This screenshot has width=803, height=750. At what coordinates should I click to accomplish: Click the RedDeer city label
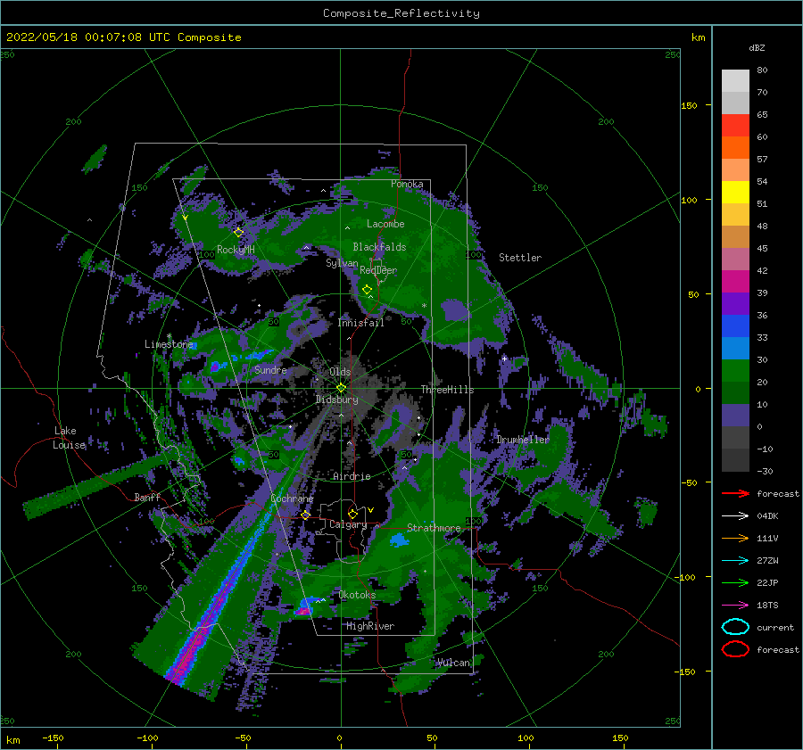click(x=378, y=270)
